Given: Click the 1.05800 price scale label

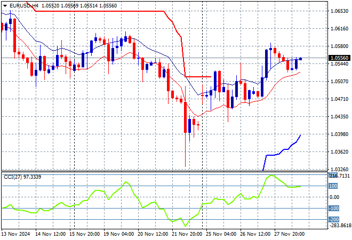Looking at the screenshot, I should (339, 46).
